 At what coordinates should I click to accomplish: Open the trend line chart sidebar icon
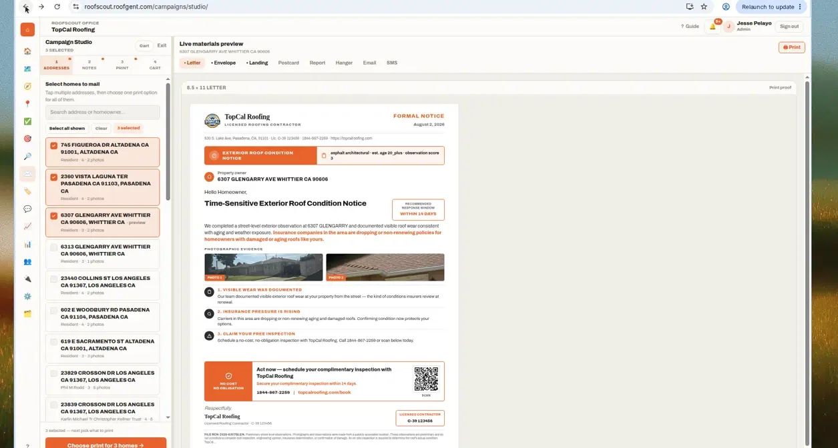click(x=27, y=227)
